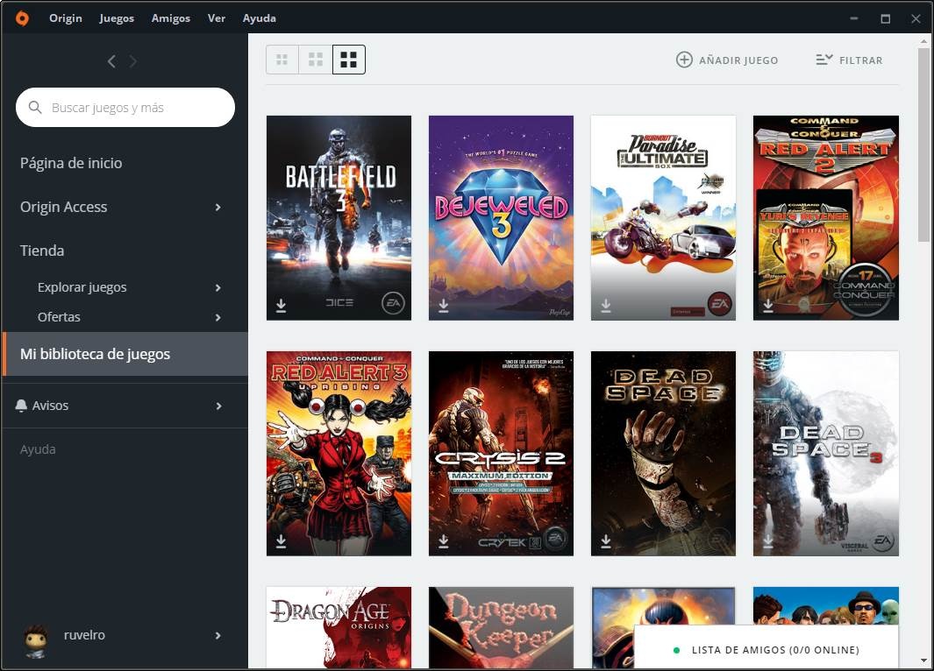The width and height of the screenshot is (934, 671).
Task: Download Battlefield 3 via its arrow icon
Action: pyautogui.click(x=282, y=306)
